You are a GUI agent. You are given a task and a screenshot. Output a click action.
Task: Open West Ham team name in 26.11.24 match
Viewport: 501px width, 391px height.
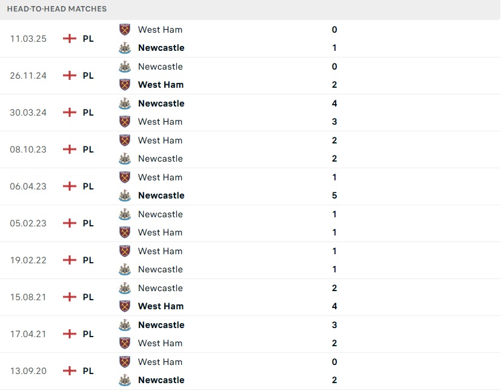pos(161,85)
